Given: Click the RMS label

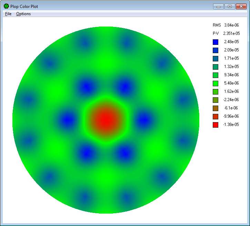Looking at the screenshot, I should coord(217,25).
